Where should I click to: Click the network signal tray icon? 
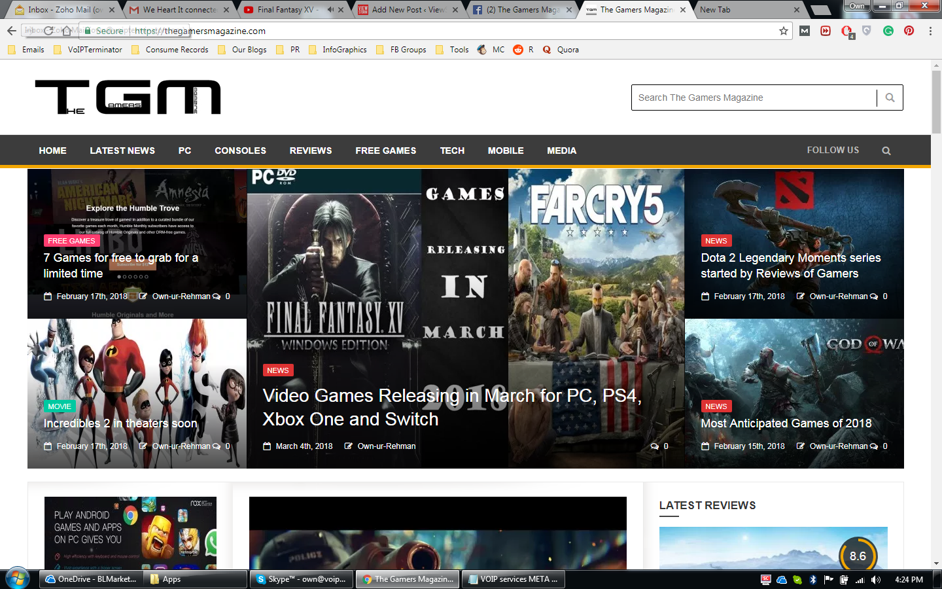(860, 580)
